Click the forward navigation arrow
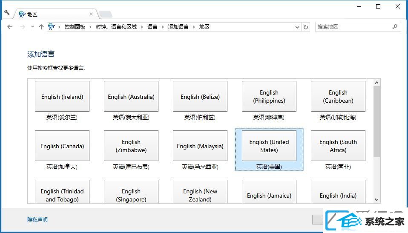 23,27
